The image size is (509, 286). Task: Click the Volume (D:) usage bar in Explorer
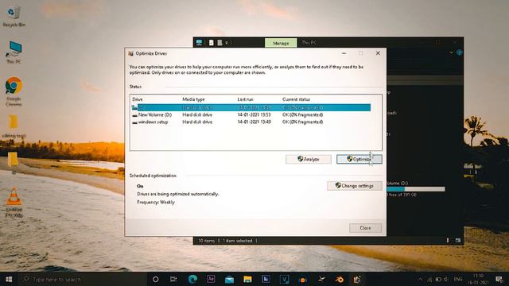point(416,189)
